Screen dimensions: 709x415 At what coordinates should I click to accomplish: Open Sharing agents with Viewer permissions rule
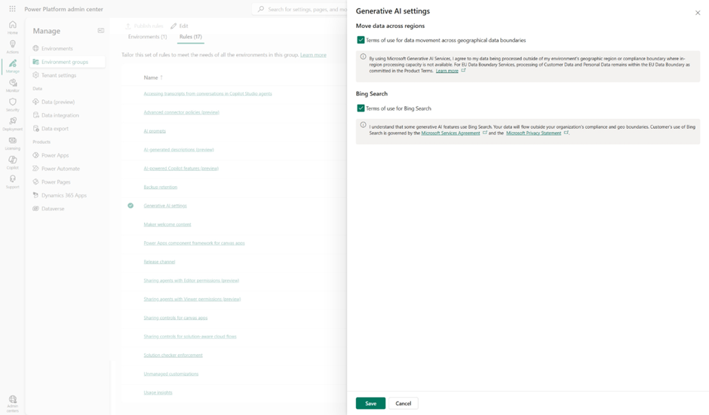[192, 299]
